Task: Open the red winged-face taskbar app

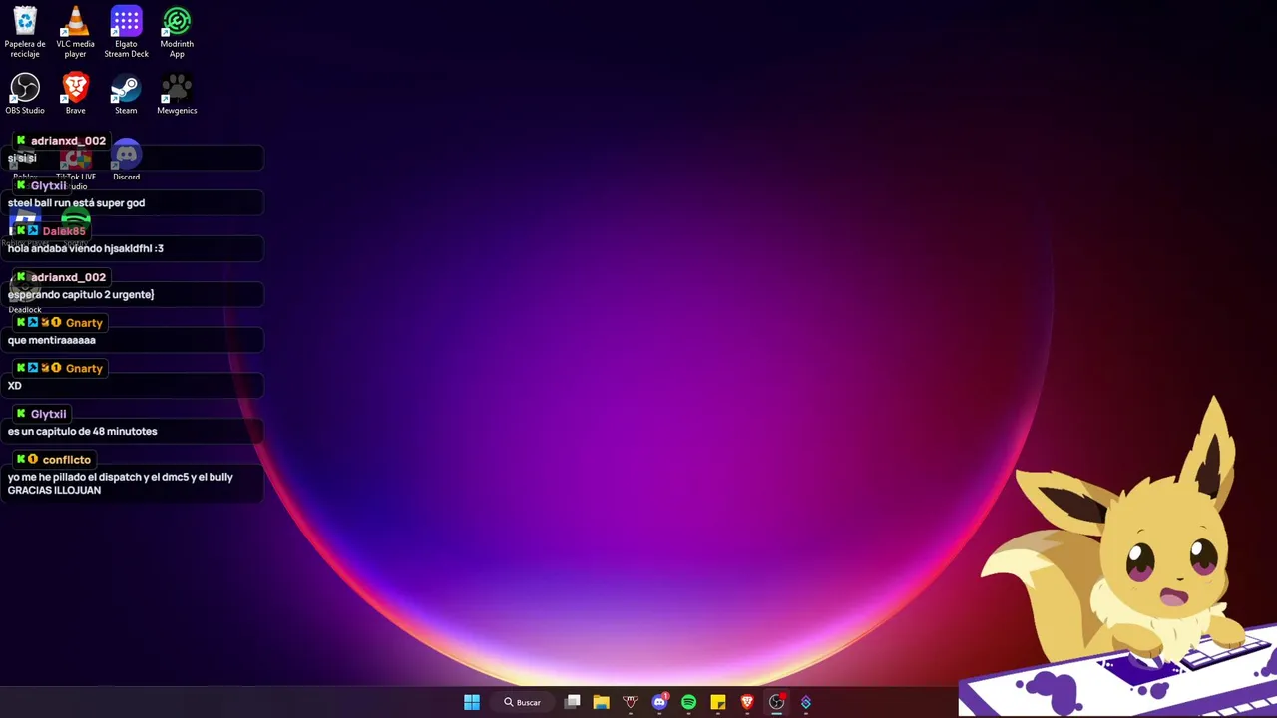Action: pos(631,702)
